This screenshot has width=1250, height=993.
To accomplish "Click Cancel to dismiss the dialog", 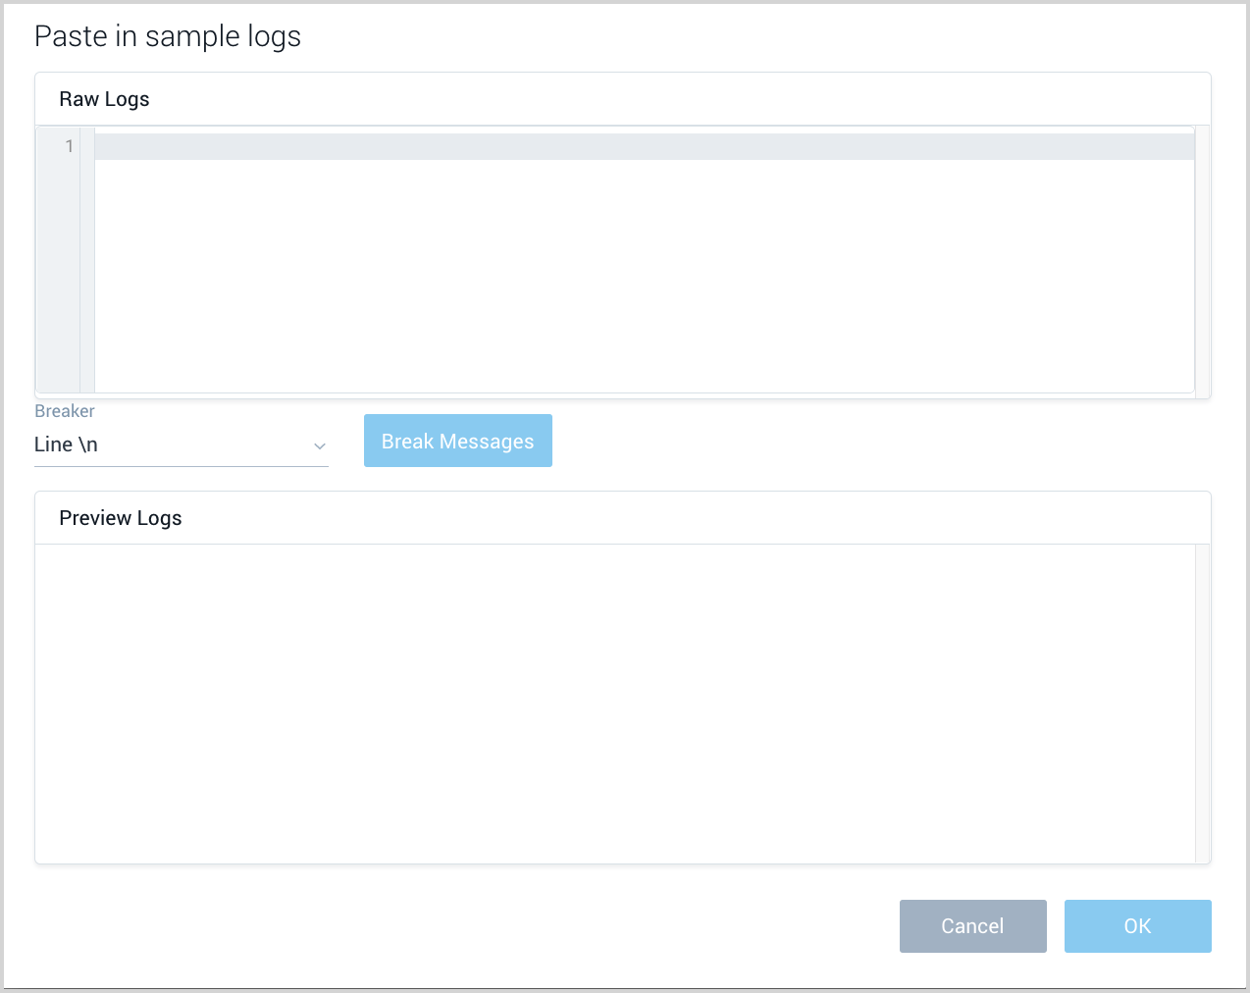I will 972,925.
